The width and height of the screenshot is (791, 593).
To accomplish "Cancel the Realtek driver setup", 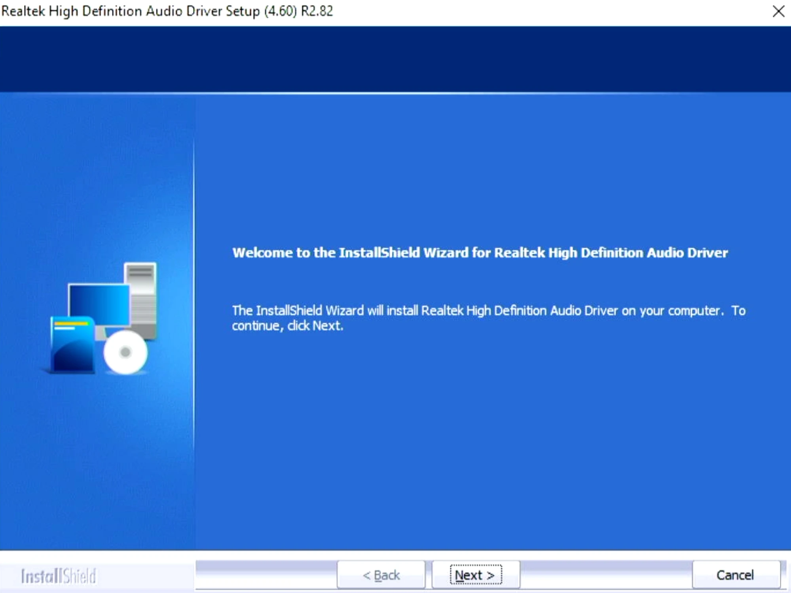I will click(736, 574).
